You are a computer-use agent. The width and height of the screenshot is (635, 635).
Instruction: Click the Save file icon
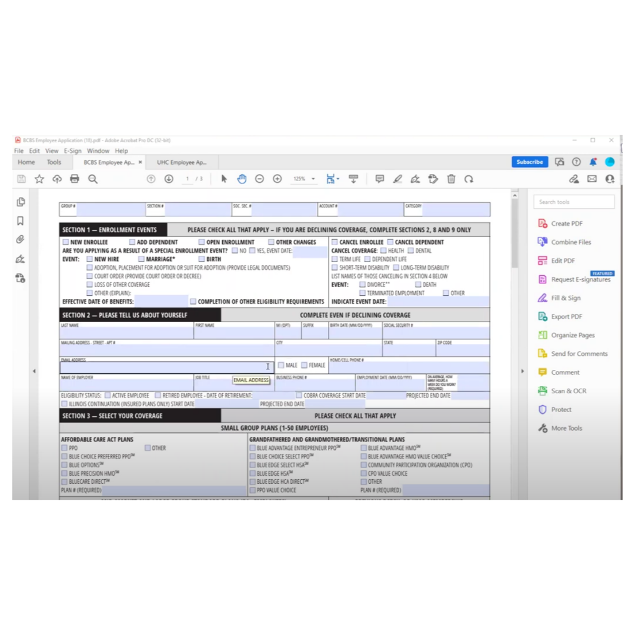(22, 179)
